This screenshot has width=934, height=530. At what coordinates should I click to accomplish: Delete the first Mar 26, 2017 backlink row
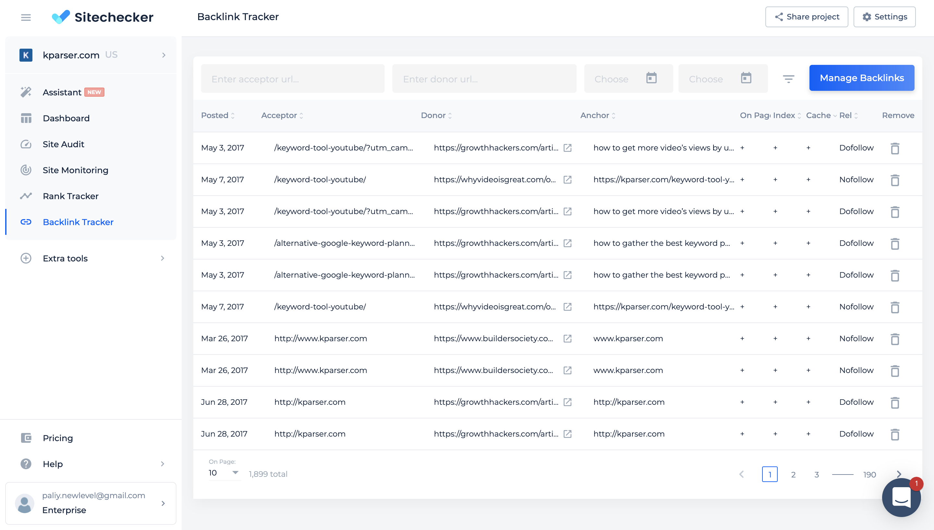895,339
